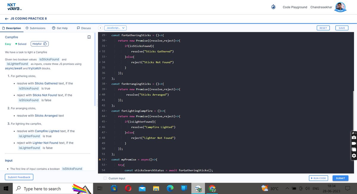Click the Solved status label
This screenshot has width=357, height=194.
pyautogui.click(x=21, y=44)
